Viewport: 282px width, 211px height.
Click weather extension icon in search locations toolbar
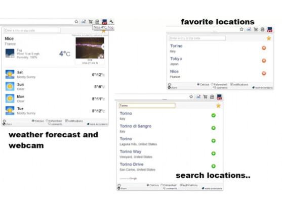coord(219,97)
